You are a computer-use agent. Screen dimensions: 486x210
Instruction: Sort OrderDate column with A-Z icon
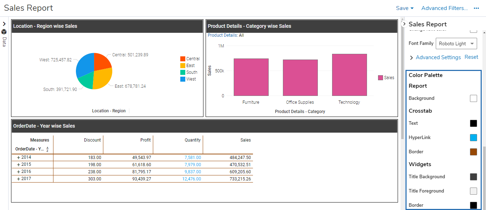[47, 149]
